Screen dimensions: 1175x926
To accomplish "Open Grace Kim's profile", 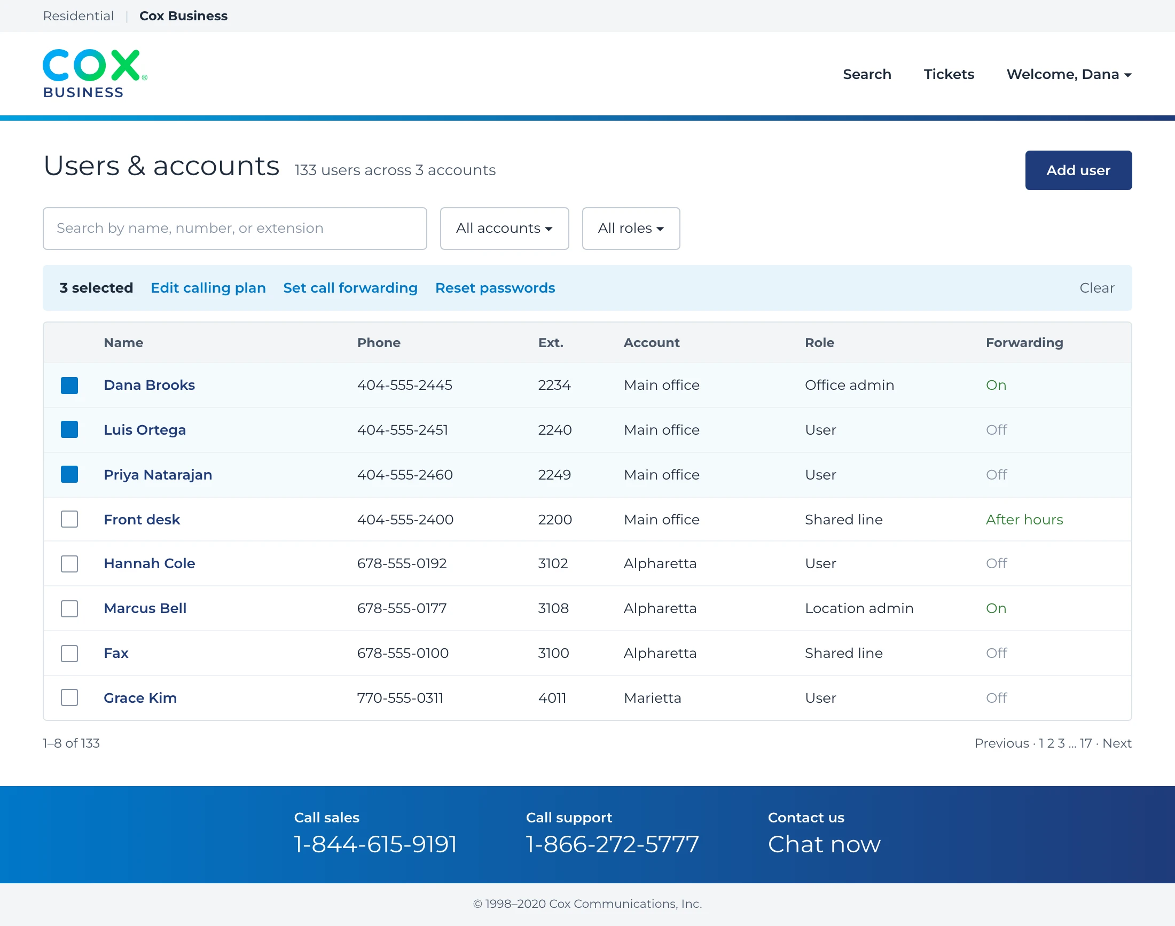I will pyautogui.click(x=140, y=698).
